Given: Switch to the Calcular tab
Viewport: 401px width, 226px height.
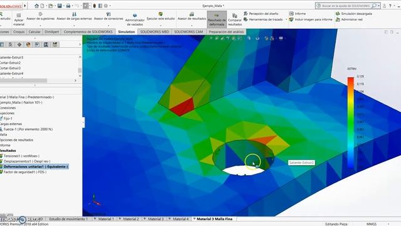Looking at the screenshot, I should 34,32.
